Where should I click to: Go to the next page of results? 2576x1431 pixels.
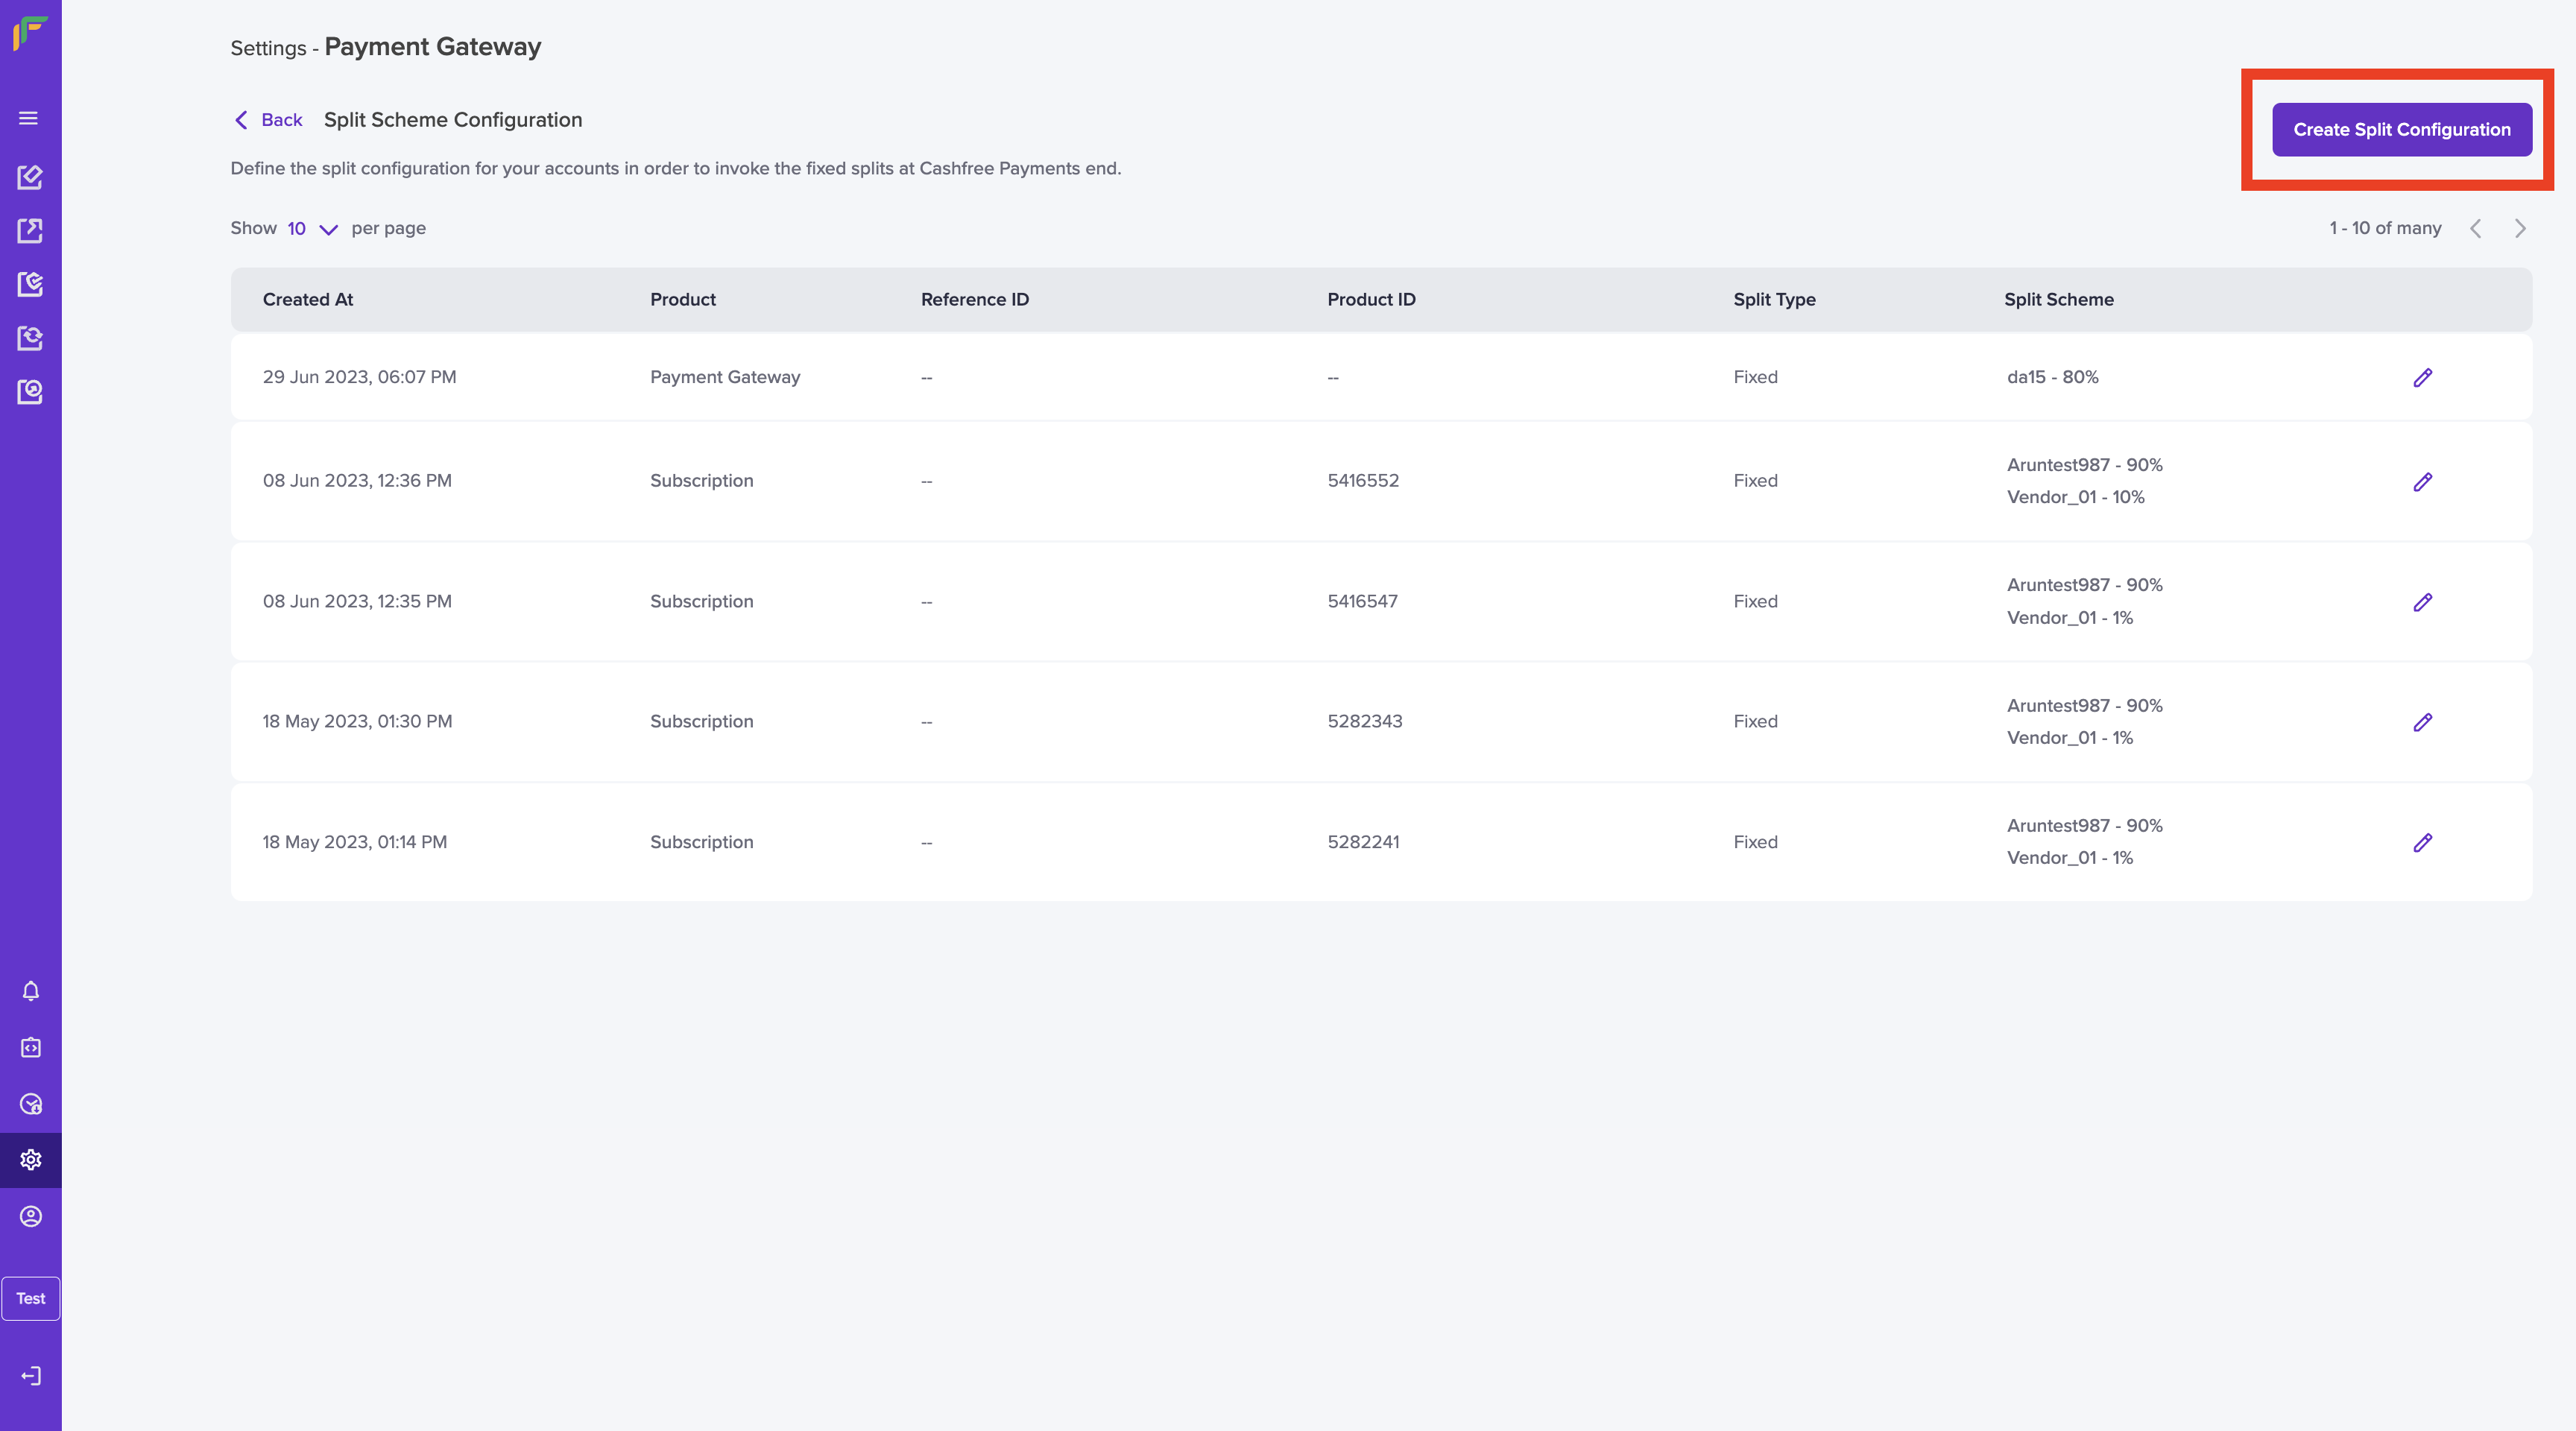coord(2520,229)
